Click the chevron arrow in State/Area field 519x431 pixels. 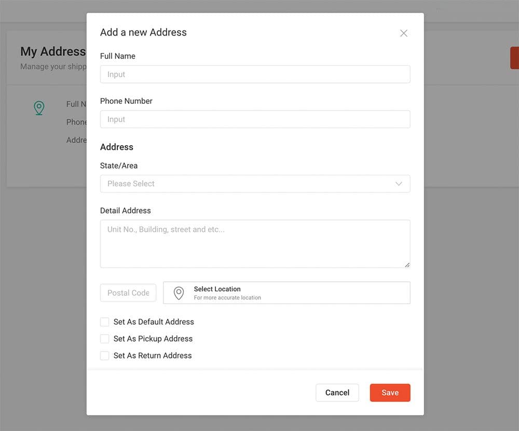click(x=399, y=184)
